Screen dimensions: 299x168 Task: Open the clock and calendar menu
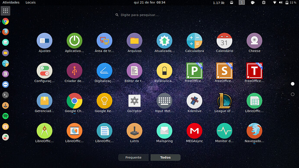[x=149, y=3]
